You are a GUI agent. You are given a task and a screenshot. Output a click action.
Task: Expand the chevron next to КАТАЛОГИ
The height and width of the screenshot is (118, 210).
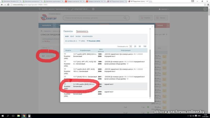(54, 25)
